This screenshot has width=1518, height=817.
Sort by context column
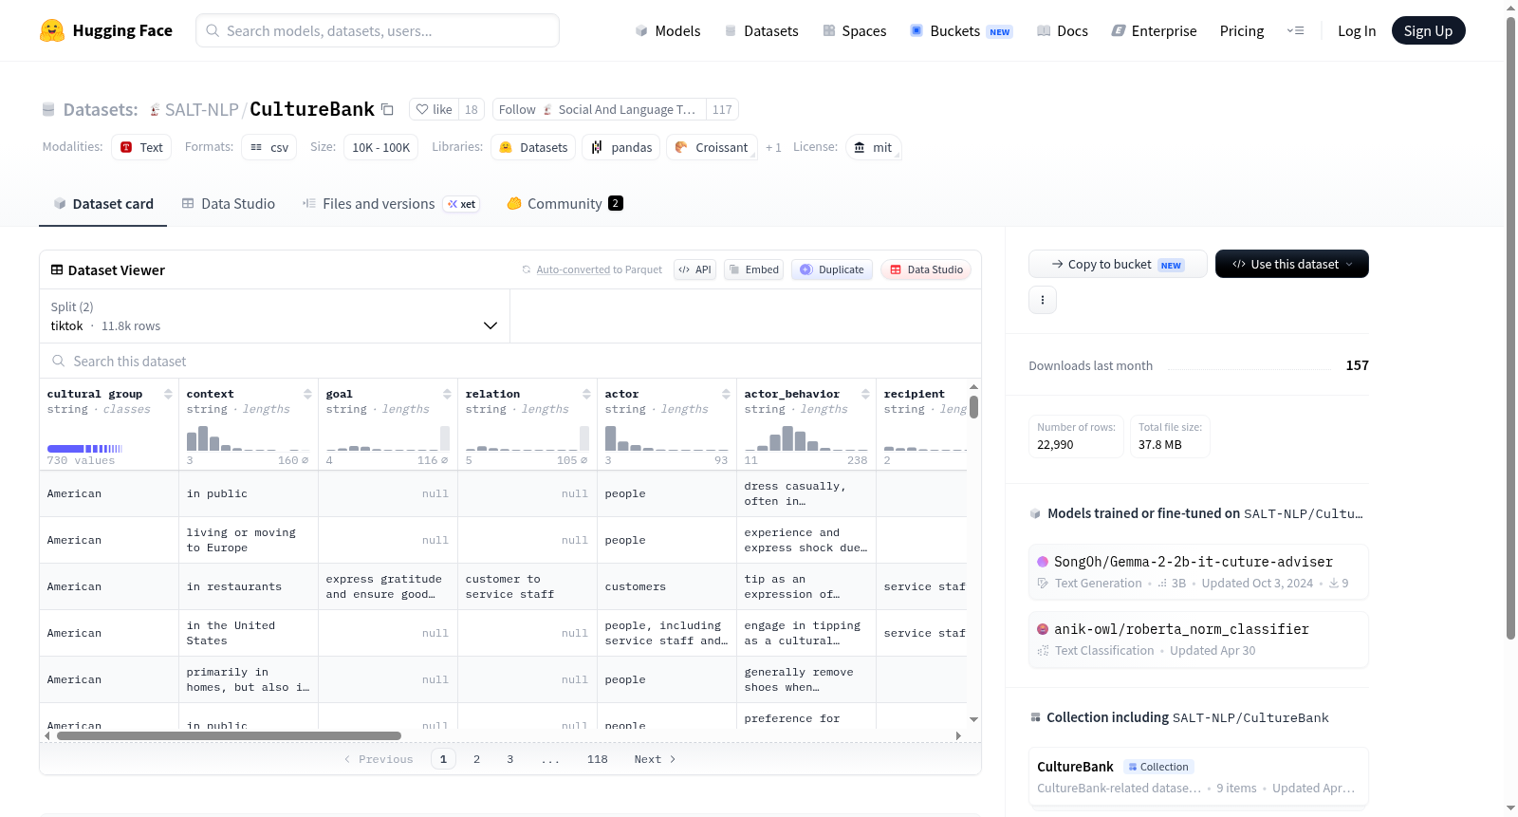(x=307, y=394)
